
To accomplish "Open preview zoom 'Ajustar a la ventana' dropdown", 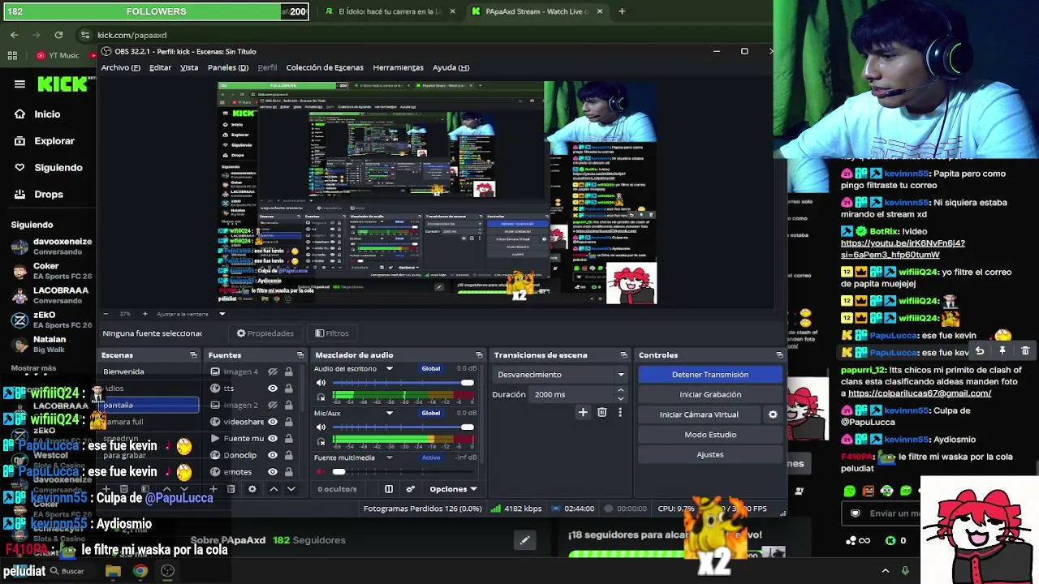I will [x=222, y=314].
